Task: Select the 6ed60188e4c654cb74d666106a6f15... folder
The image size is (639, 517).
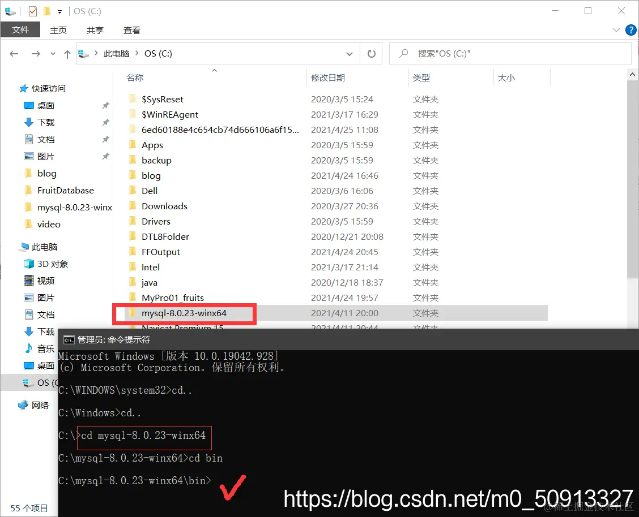Action: pos(220,130)
